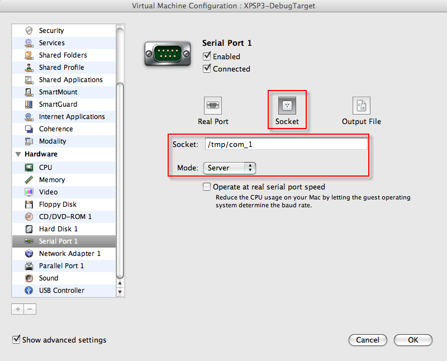Screen dimensions: 447x361
Task: Click the Cancel button
Action: (368, 340)
